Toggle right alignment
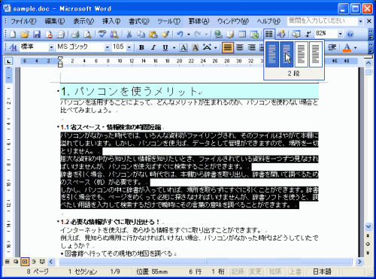The image size is (376, 279). (x=252, y=47)
